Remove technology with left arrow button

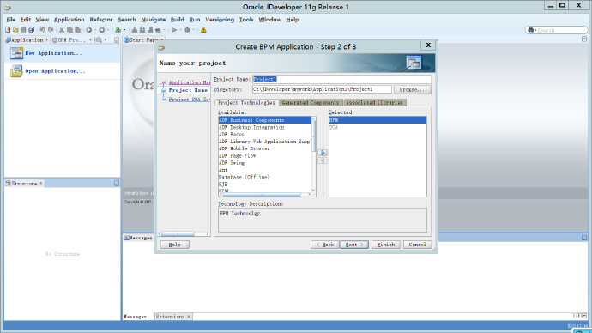323,160
